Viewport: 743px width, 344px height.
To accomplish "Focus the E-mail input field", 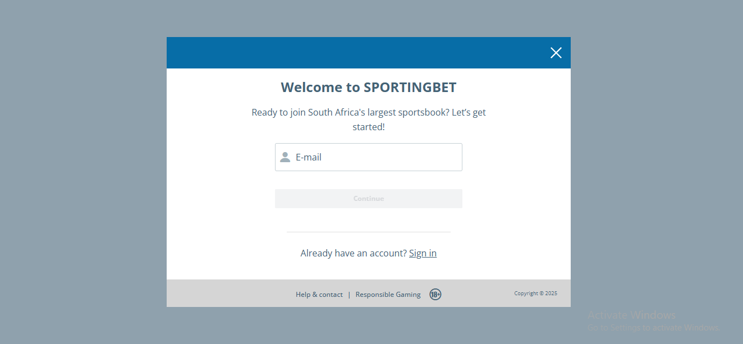I will [x=369, y=157].
